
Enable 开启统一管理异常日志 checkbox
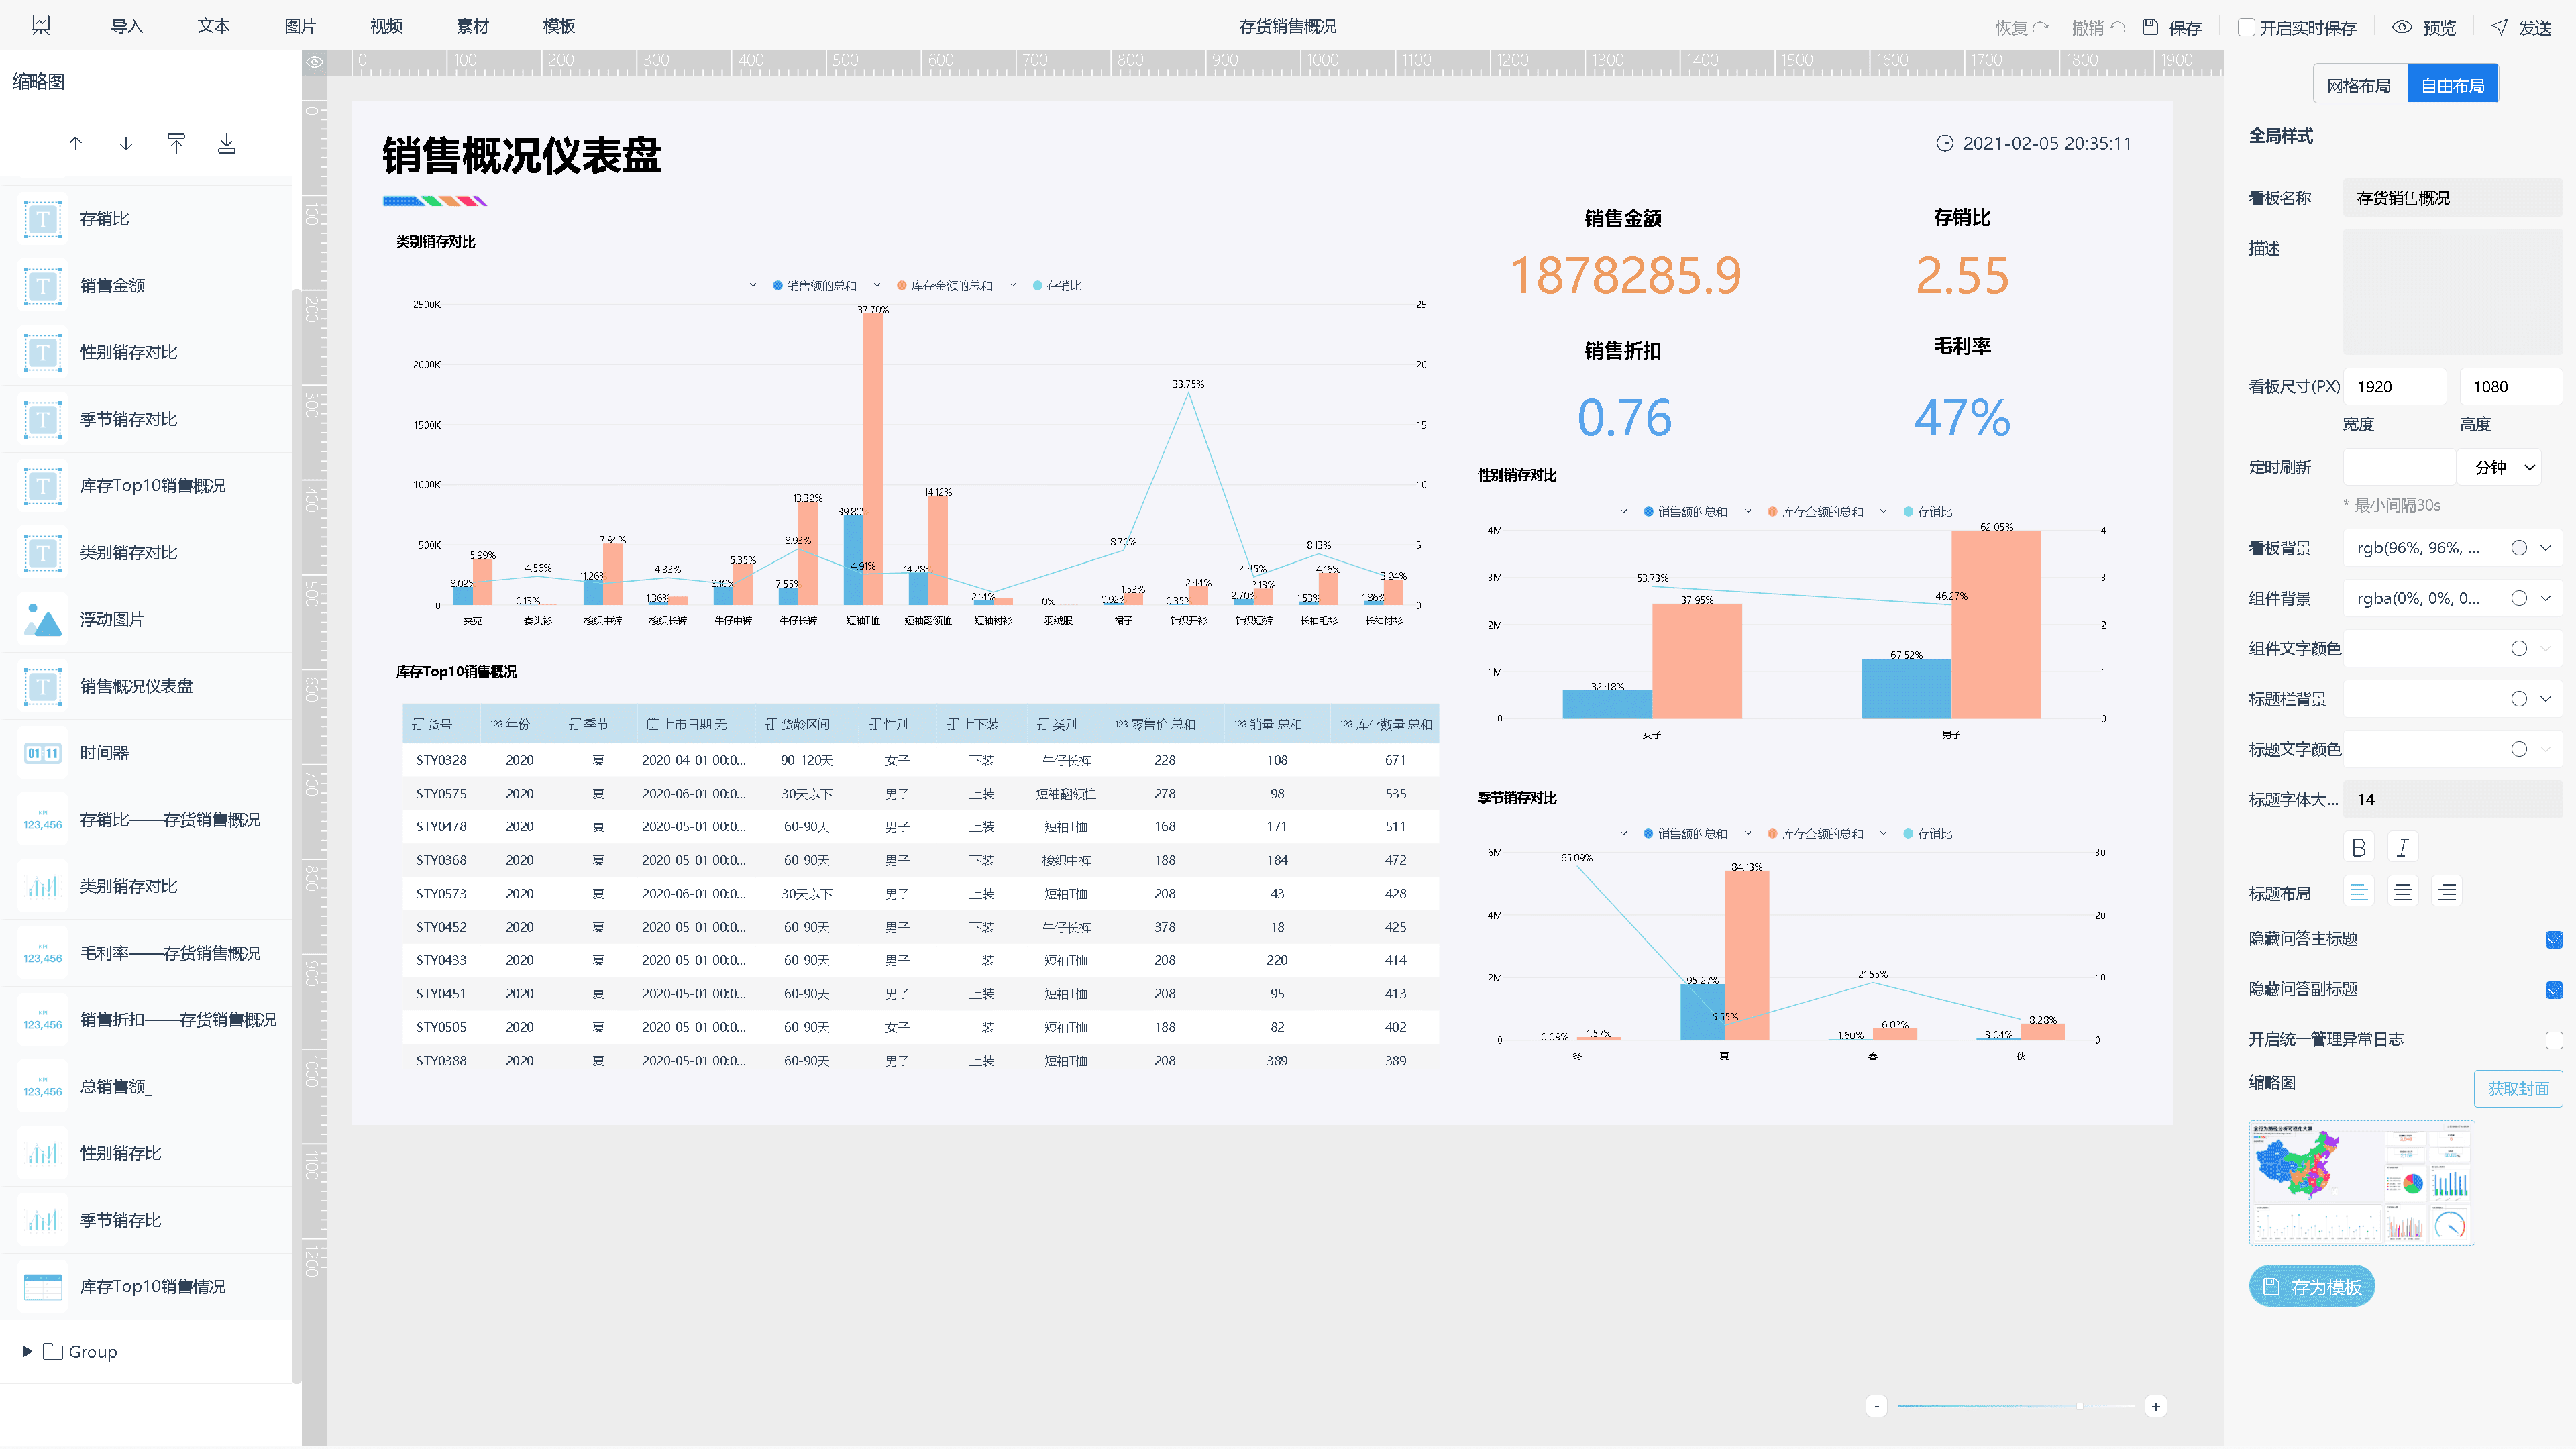(2554, 1040)
